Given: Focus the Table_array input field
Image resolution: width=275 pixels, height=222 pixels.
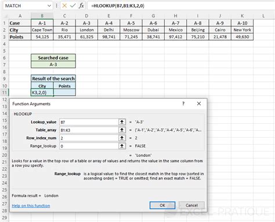Looking at the screenshot, I should point(89,130).
